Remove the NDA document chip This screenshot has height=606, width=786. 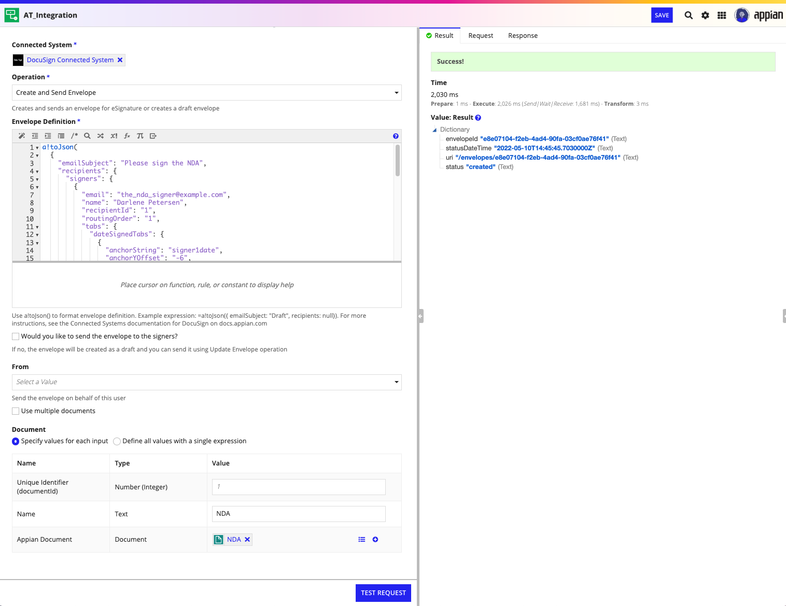click(x=247, y=540)
